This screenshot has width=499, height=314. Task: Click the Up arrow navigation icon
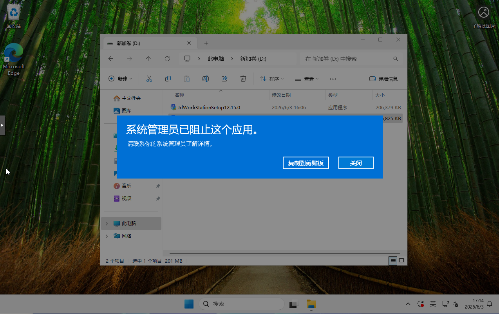tap(148, 59)
